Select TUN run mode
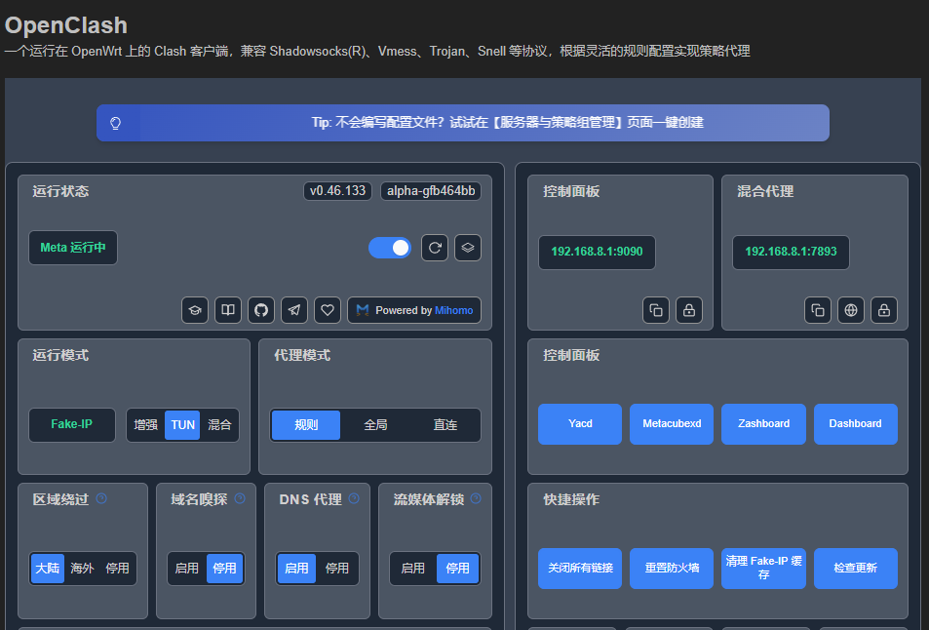This screenshot has height=630, width=929. pyautogui.click(x=182, y=425)
